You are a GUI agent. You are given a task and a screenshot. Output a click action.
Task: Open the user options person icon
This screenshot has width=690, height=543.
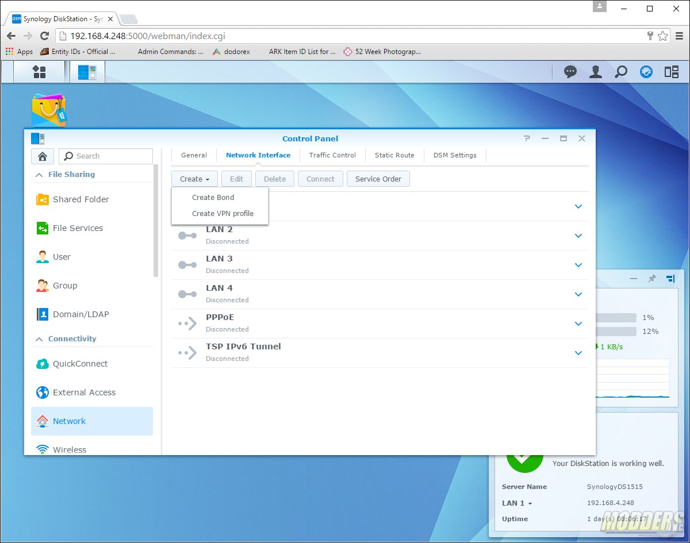596,72
